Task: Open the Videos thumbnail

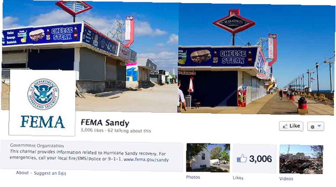Action: 301,159
